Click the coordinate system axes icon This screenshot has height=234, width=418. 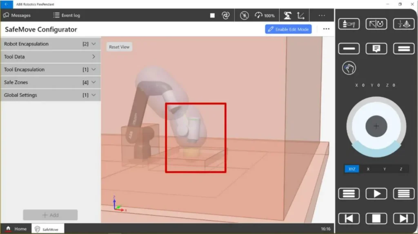(x=301, y=15)
